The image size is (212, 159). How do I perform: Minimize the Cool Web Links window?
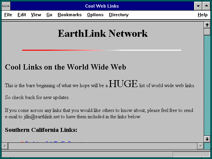(198, 6)
